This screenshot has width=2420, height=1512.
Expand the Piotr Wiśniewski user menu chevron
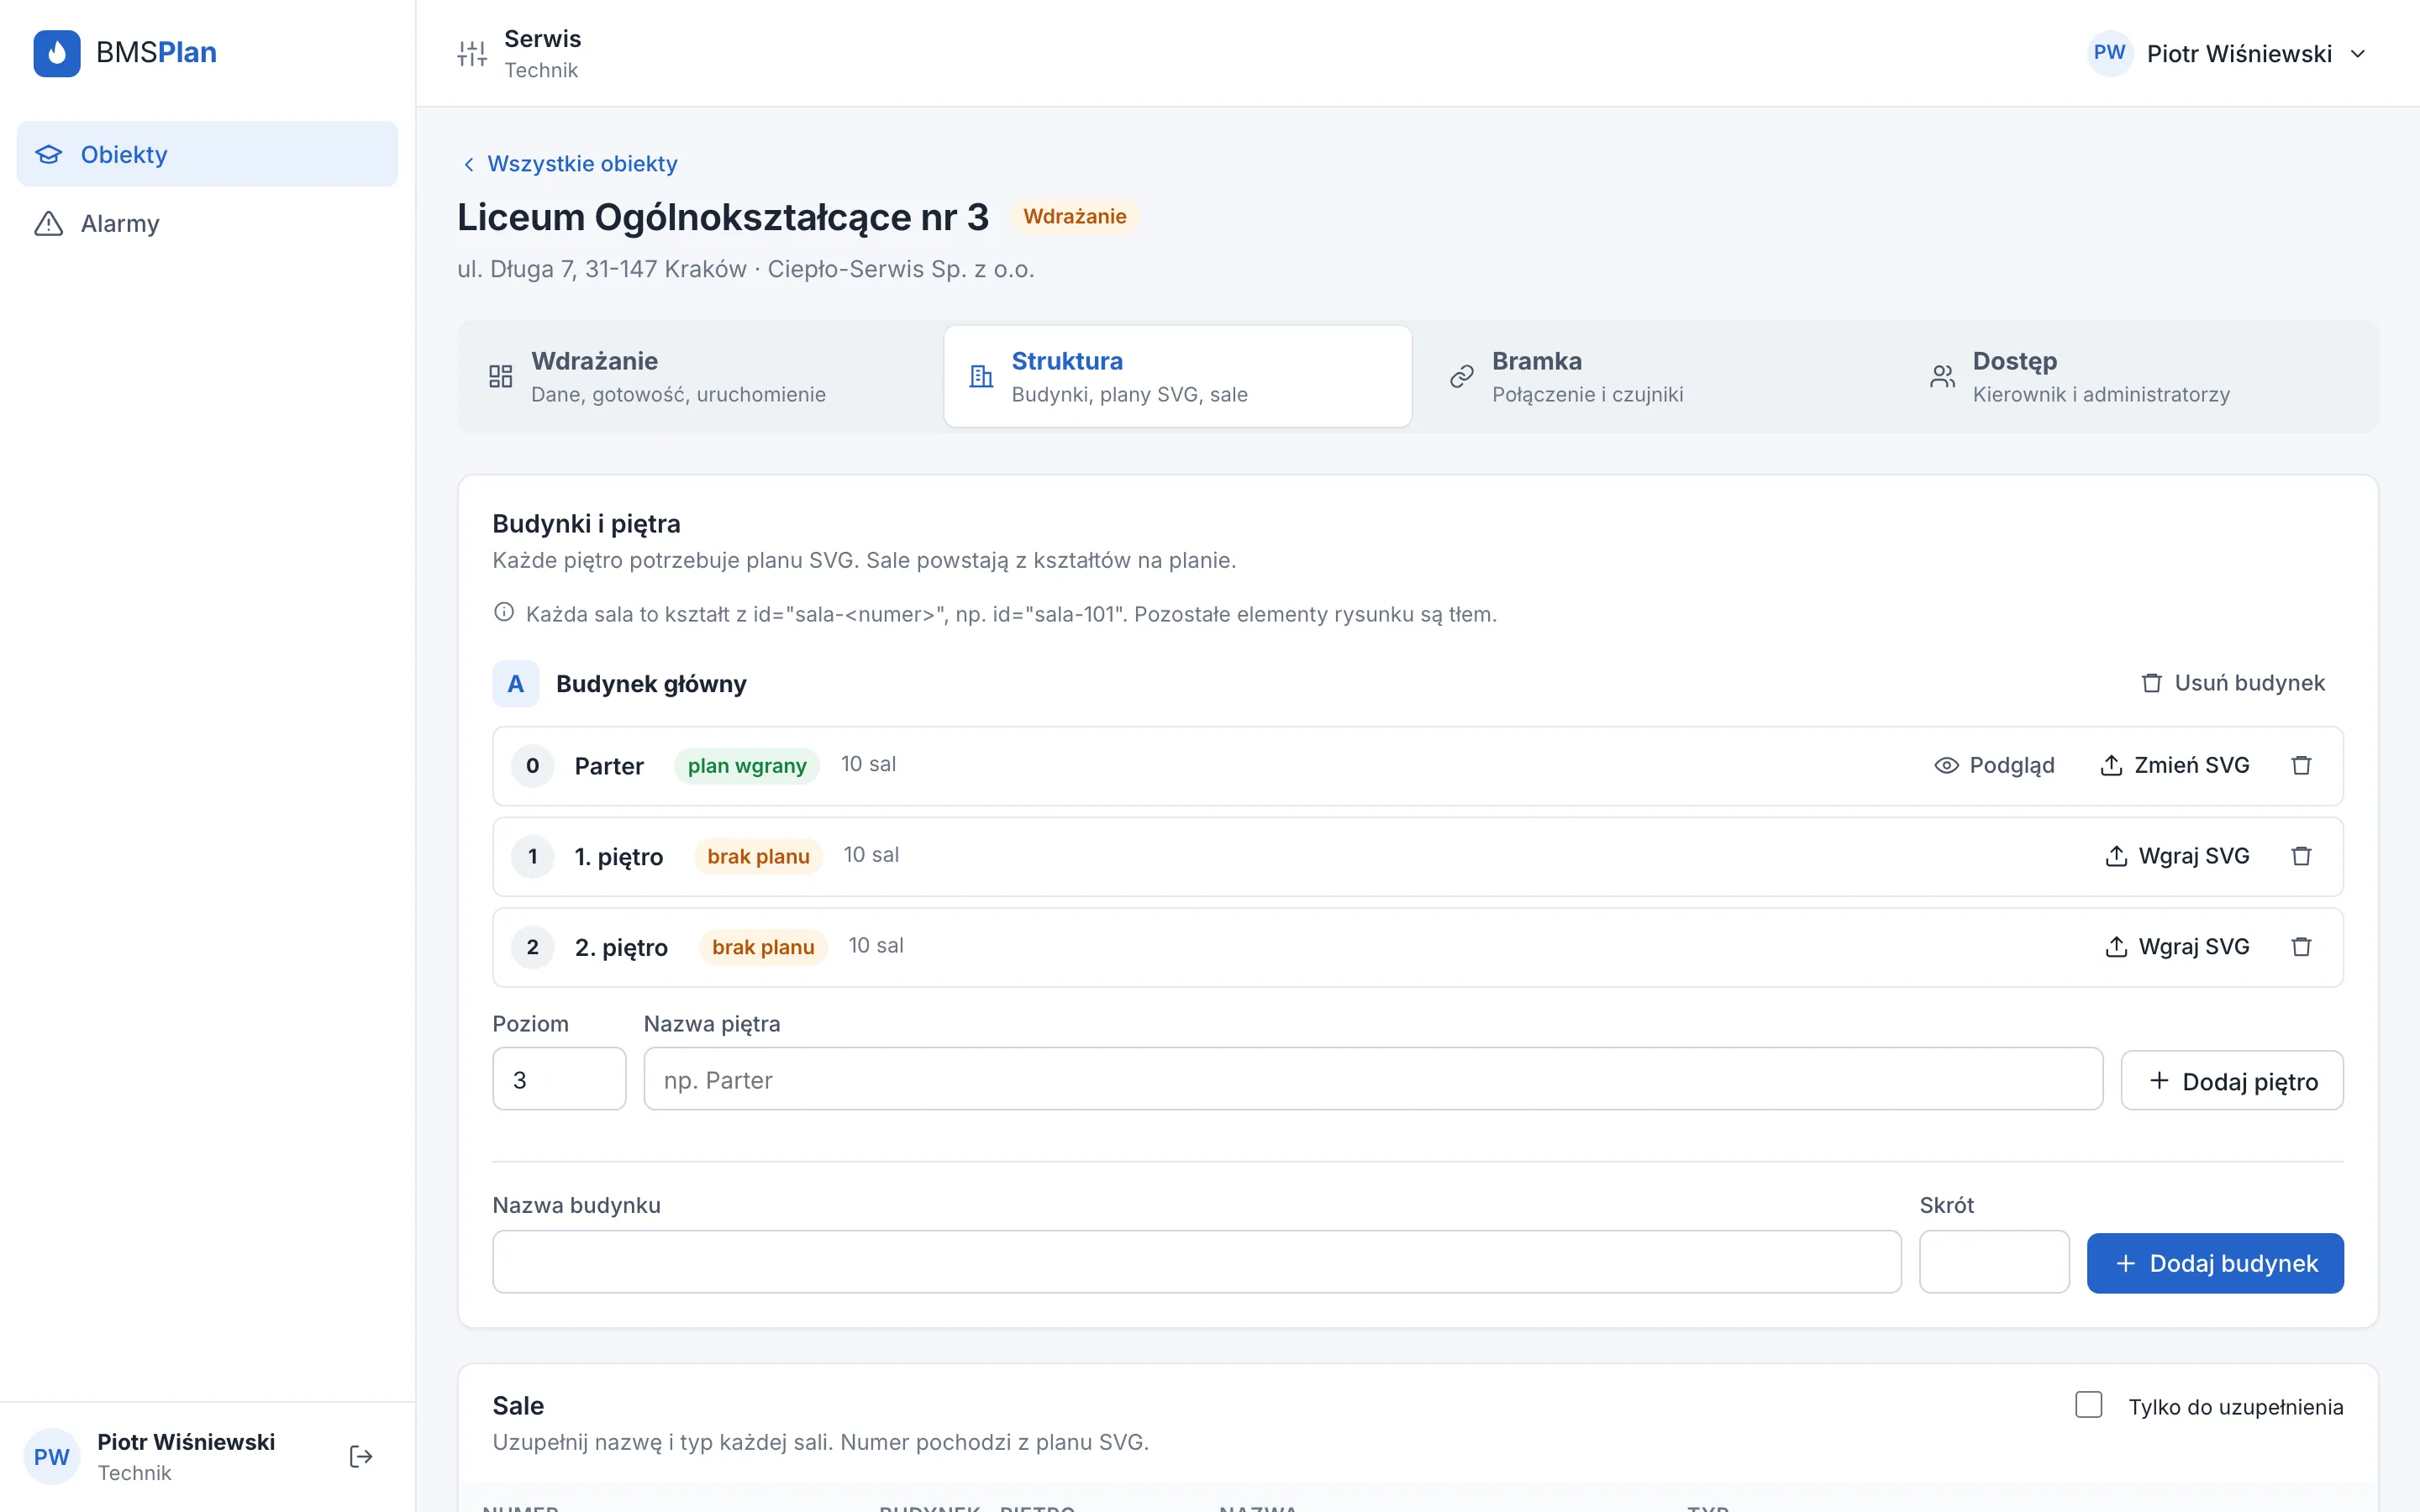point(2358,54)
